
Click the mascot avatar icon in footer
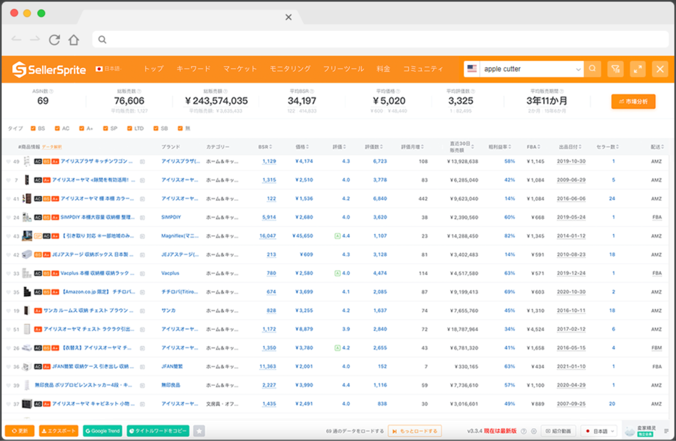(630, 431)
